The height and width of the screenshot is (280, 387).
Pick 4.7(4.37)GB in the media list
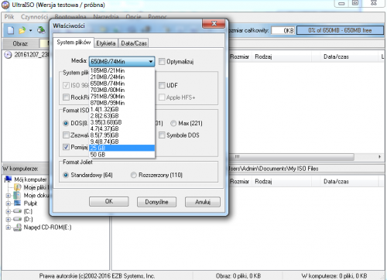tap(122, 128)
